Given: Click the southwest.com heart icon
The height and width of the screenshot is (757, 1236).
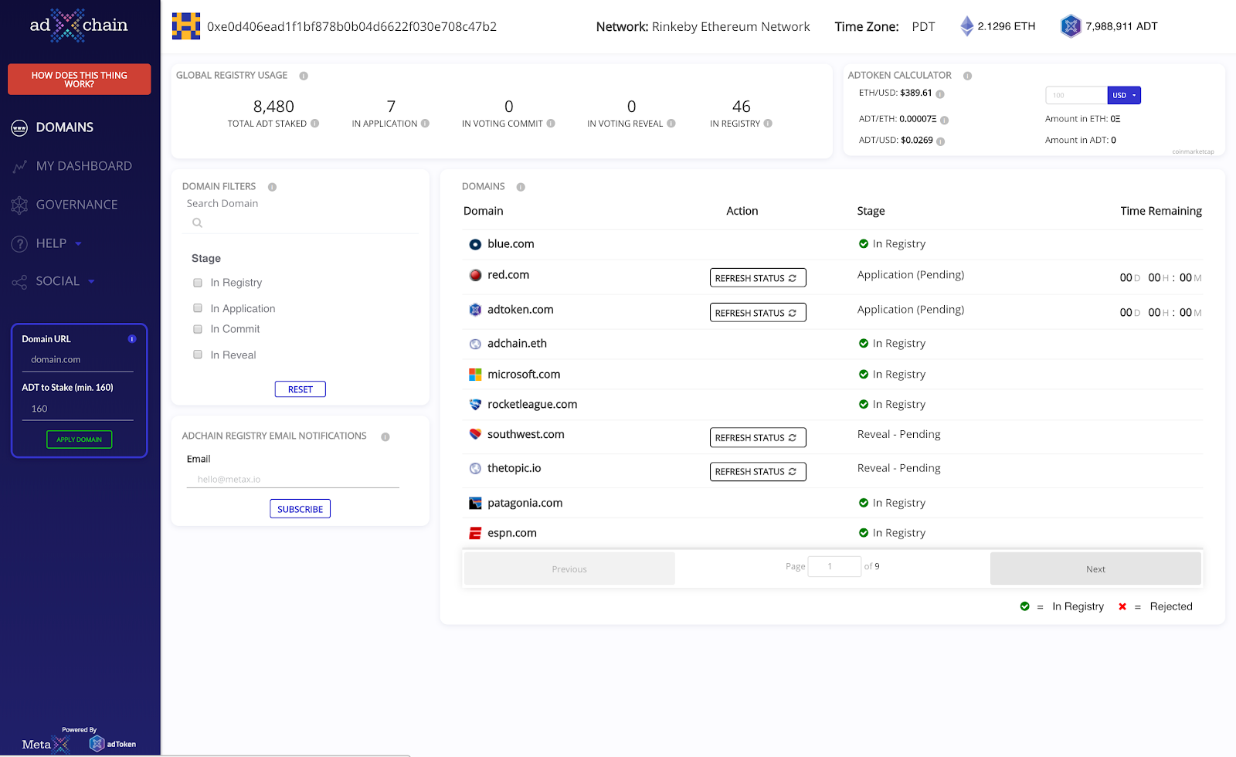Looking at the screenshot, I should [475, 434].
